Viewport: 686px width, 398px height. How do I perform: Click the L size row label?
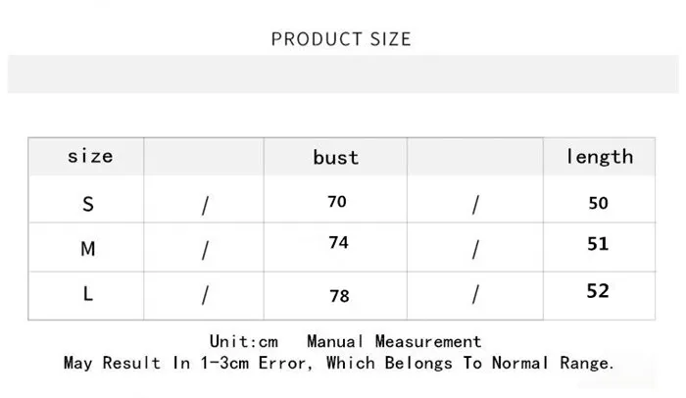tap(88, 294)
